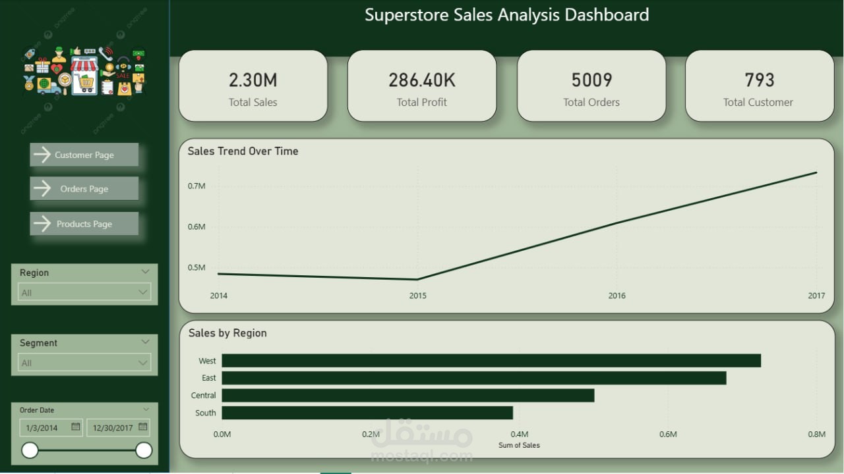
Task: Click the arrow icon beside Customer Page
Action: pyautogui.click(x=42, y=155)
